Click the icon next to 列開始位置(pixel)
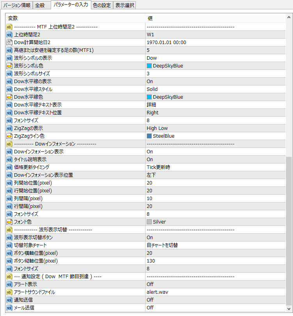The height and width of the screenshot is (316, 293). click(9, 183)
